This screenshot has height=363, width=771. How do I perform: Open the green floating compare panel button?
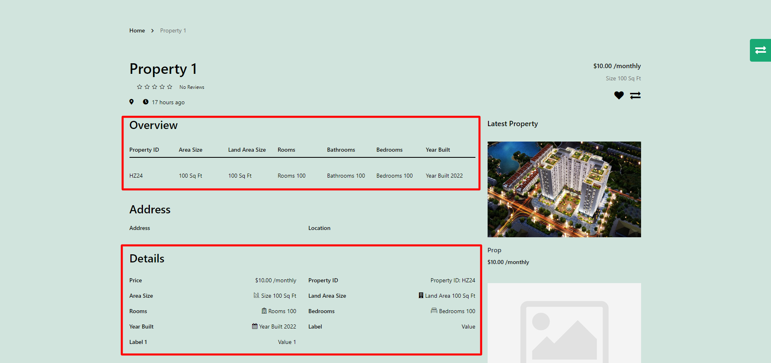(760, 50)
